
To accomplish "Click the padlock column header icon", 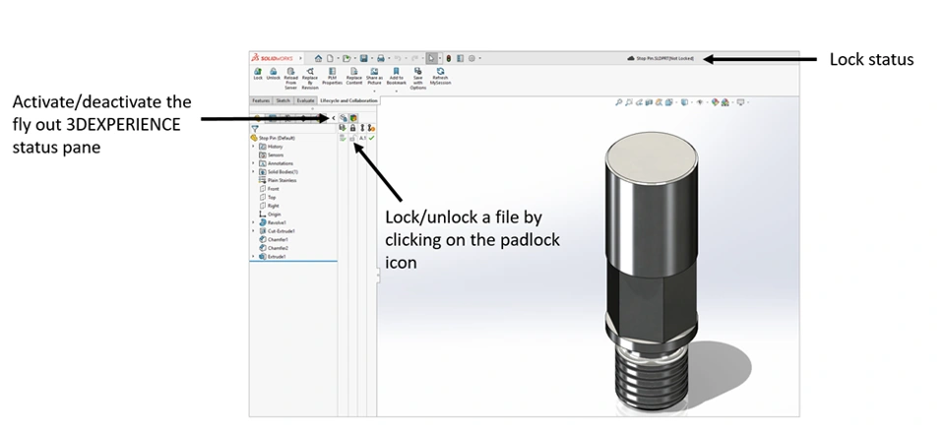I will [x=352, y=128].
